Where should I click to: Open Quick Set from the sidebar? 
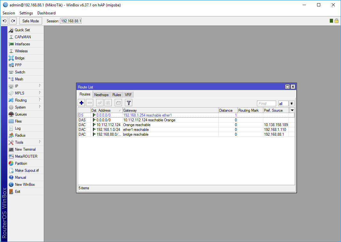click(x=26, y=30)
